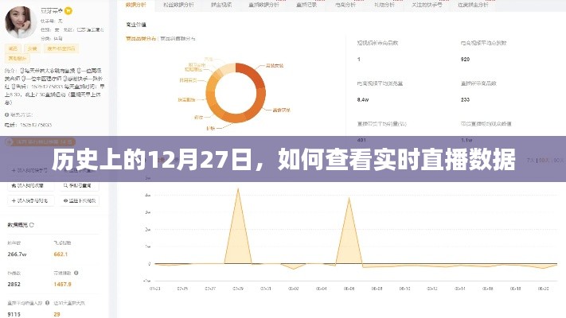
Task: Select the second gray distribution sub-tab above the donut
Action: coord(178,38)
